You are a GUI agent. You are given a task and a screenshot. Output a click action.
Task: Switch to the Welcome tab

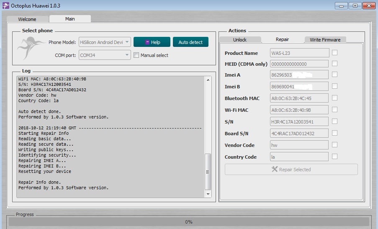pyautogui.click(x=27, y=19)
